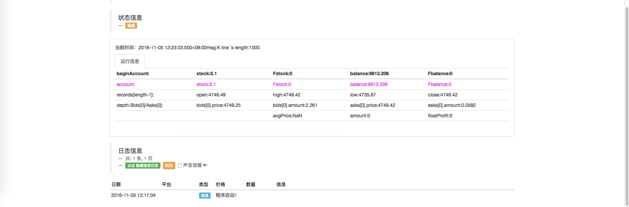
Task: Click the 价格 column header
Action: (x=220, y=184)
